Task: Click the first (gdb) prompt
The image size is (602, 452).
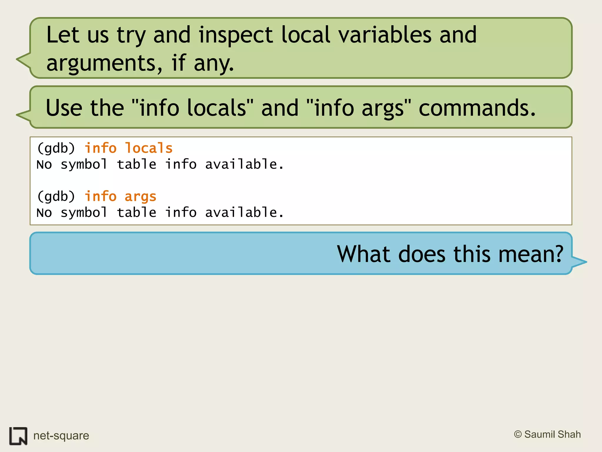Action: point(56,148)
